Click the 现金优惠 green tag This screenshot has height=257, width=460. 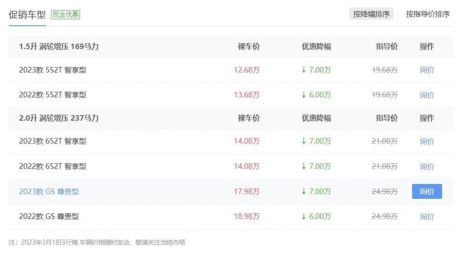coord(65,15)
